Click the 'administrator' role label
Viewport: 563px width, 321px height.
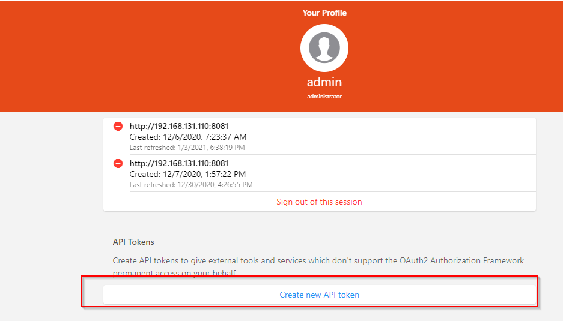[324, 96]
